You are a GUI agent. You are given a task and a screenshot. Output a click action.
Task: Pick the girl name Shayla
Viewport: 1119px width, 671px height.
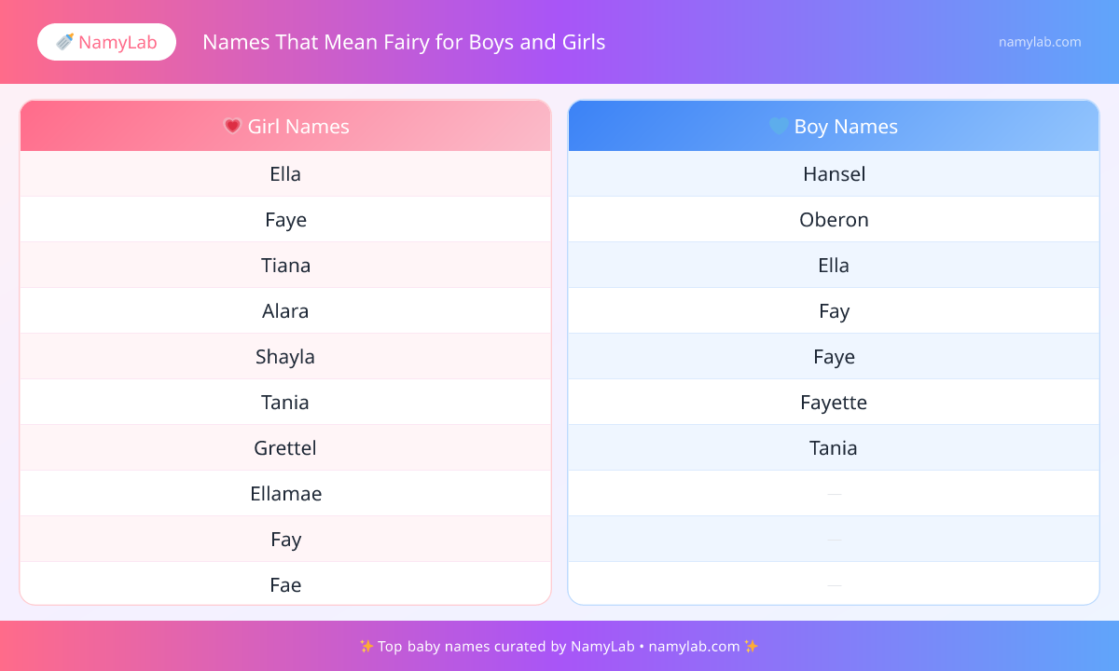285,357
